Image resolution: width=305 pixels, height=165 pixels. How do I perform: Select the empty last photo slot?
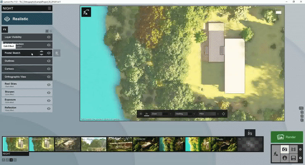pyautogui.click(x=250, y=144)
